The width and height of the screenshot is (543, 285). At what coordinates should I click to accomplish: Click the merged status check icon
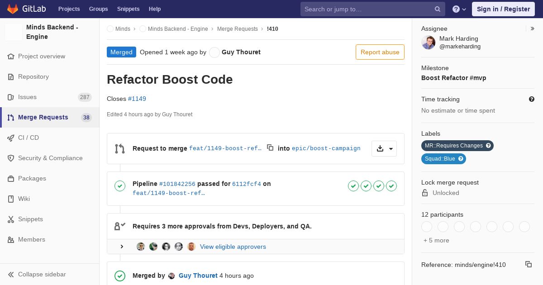[x=120, y=275]
